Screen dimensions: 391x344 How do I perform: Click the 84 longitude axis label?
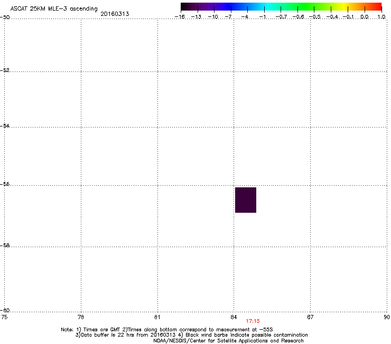click(x=234, y=317)
